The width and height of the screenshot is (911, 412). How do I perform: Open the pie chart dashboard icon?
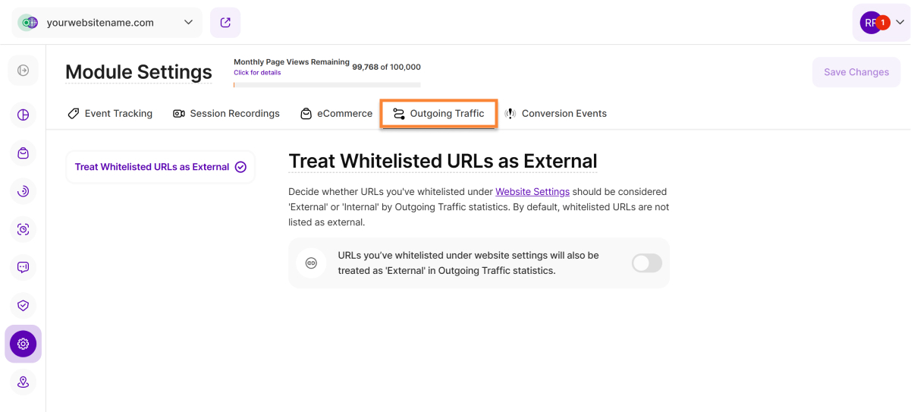(23, 115)
